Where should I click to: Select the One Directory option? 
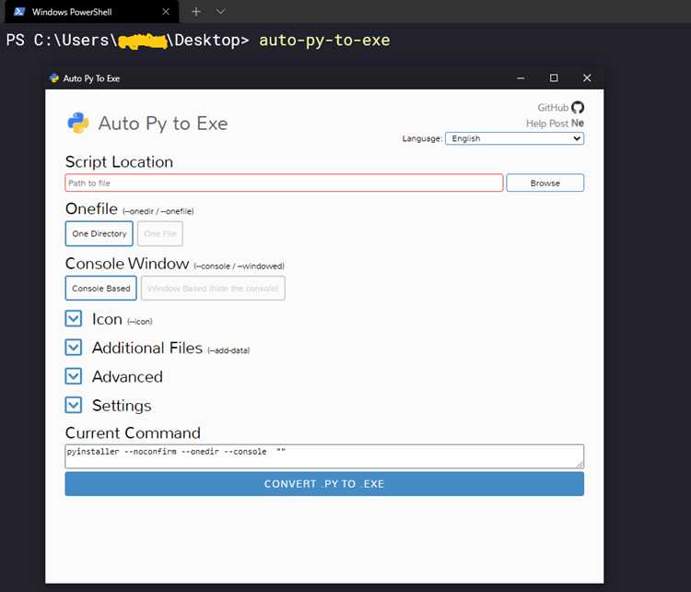[x=100, y=233]
